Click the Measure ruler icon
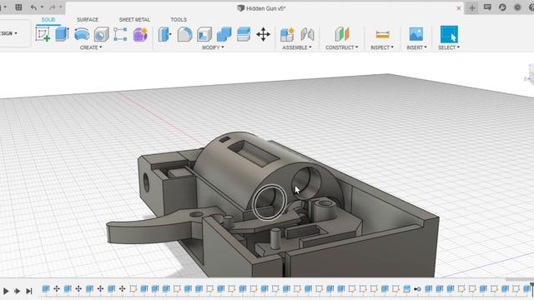This screenshot has height=300, width=534. [x=382, y=34]
